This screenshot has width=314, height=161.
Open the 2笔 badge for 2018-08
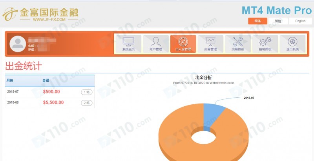tap(86, 103)
